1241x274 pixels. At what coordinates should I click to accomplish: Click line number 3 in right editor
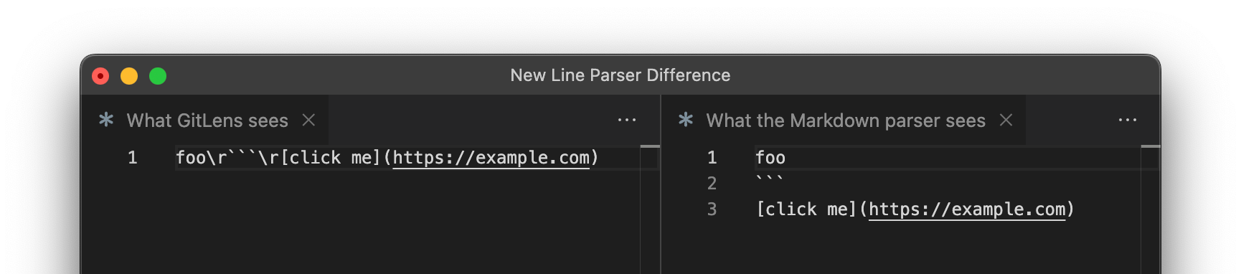tap(712, 209)
